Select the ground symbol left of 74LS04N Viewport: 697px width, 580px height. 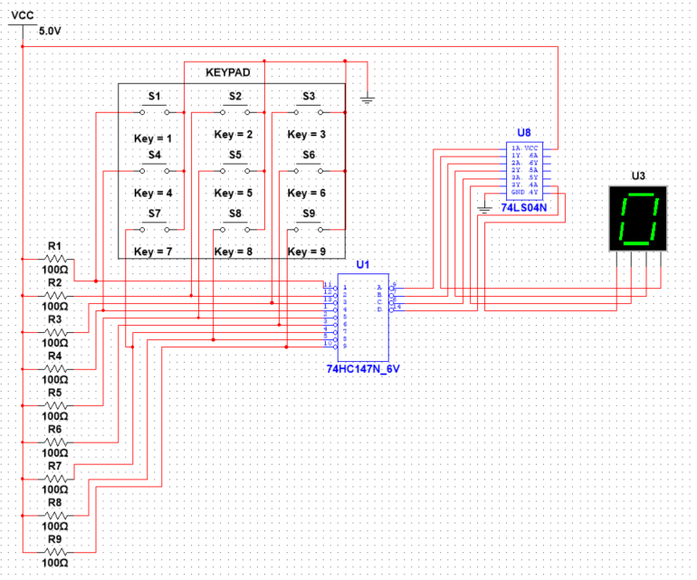[x=484, y=209]
